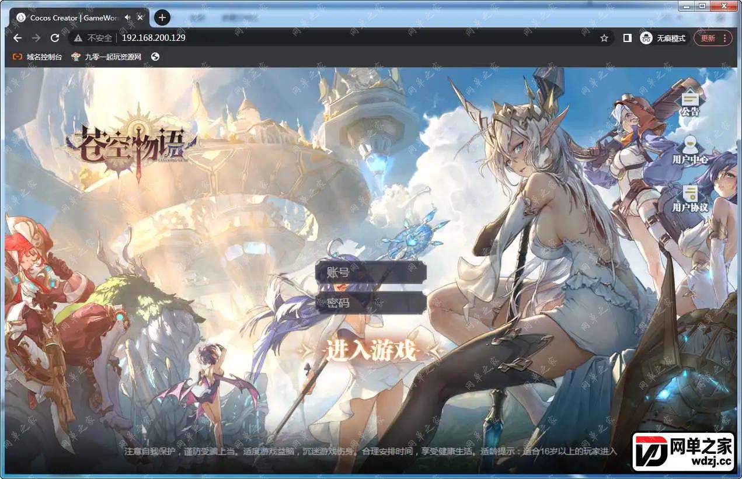The width and height of the screenshot is (742, 479).
Task: Click the 账号 account input field
Action: coord(371,272)
